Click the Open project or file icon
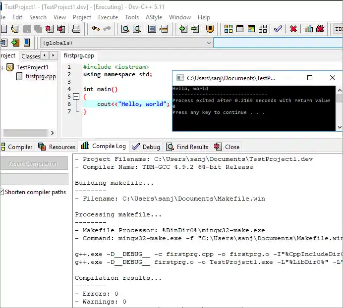 pyautogui.click(x=15, y=29)
